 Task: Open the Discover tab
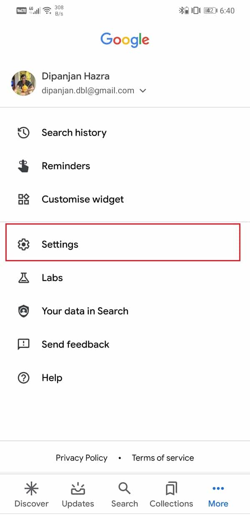(x=32, y=495)
